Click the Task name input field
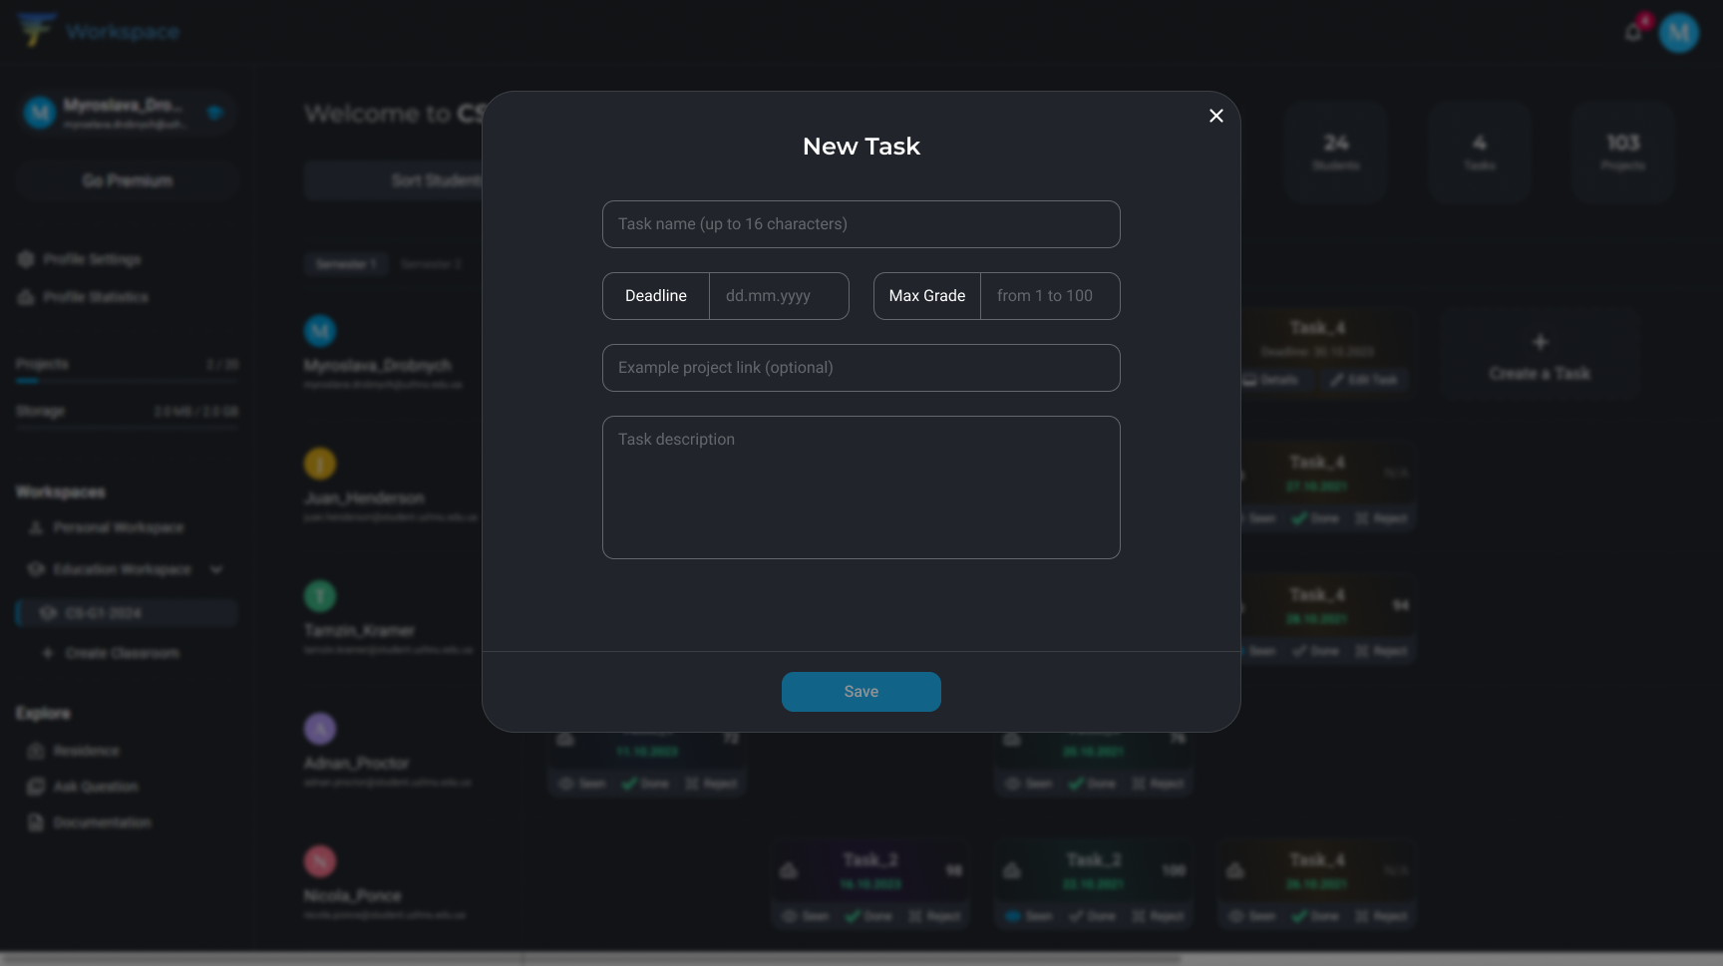 (861, 224)
